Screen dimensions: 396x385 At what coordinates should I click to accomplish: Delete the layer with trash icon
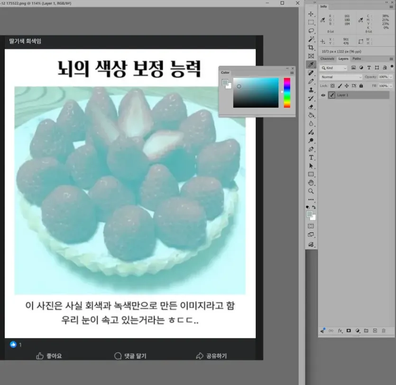click(x=384, y=331)
